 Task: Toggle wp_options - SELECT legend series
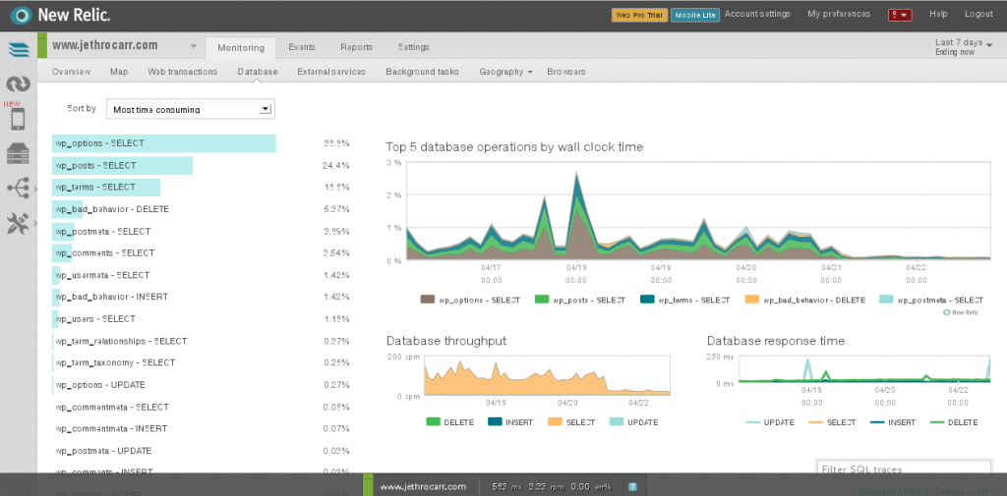pyautogui.click(x=470, y=300)
